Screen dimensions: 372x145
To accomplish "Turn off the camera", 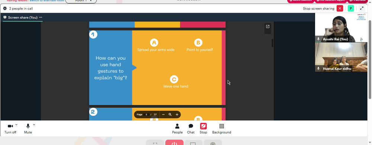I will point(10,129).
